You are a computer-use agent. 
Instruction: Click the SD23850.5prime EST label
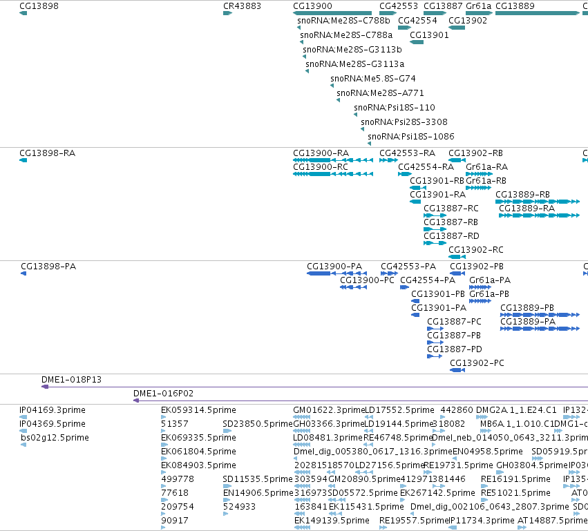[x=258, y=424]
